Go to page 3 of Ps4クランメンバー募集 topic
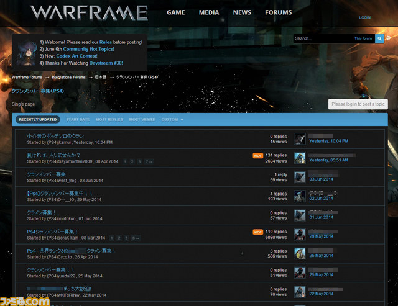 (126, 238)
